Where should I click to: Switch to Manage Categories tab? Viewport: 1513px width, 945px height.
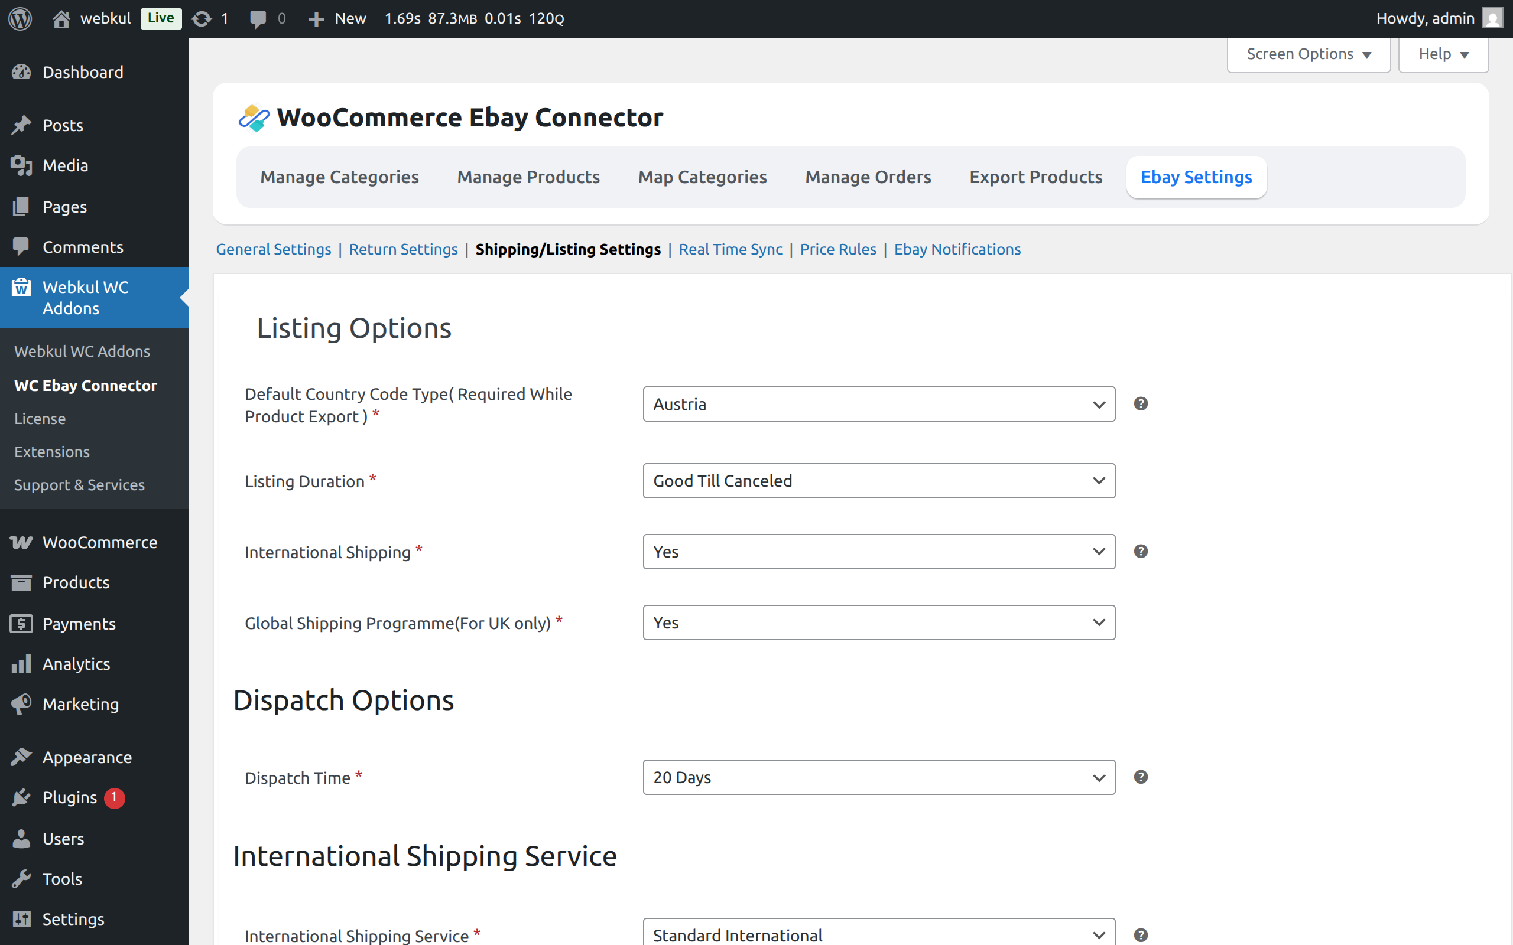coord(339,177)
